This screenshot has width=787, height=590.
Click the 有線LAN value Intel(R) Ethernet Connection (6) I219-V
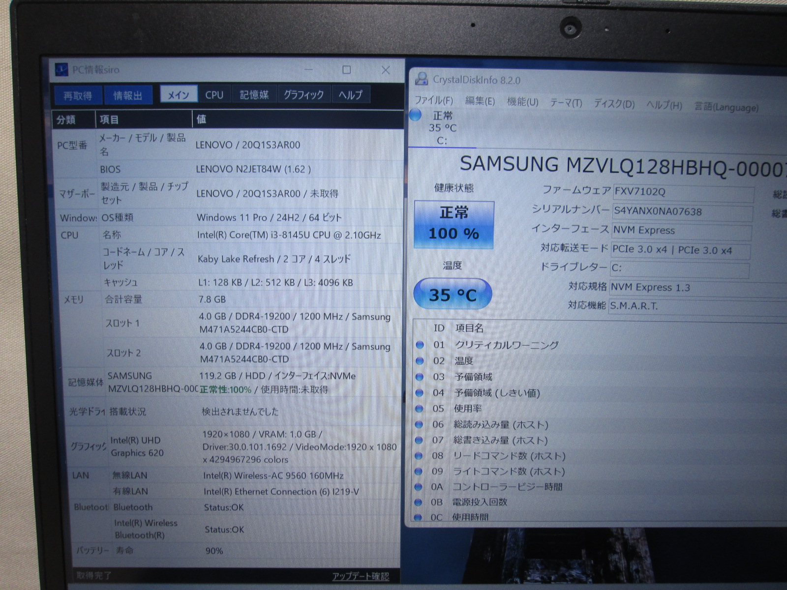pyautogui.click(x=281, y=492)
